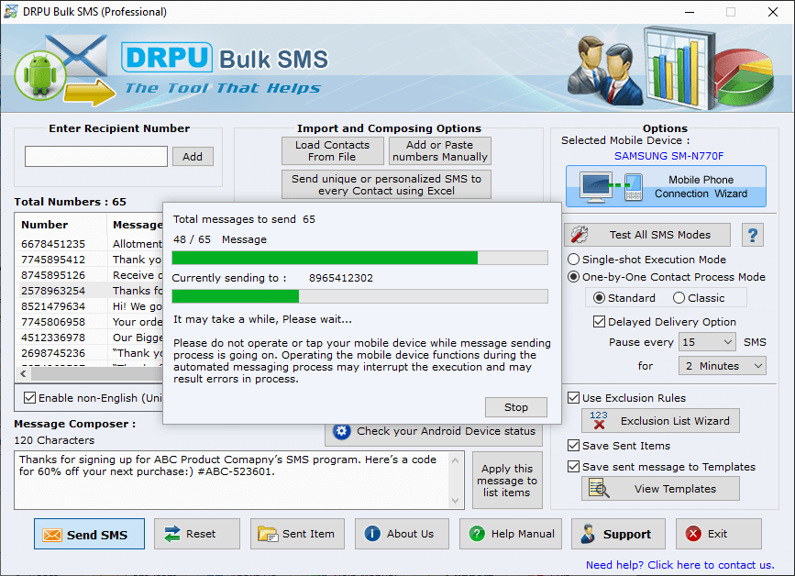The width and height of the screenshot is (795, 576).
Task: Toggle Save sent message to Templates
Action: click(x=573, y=466)
